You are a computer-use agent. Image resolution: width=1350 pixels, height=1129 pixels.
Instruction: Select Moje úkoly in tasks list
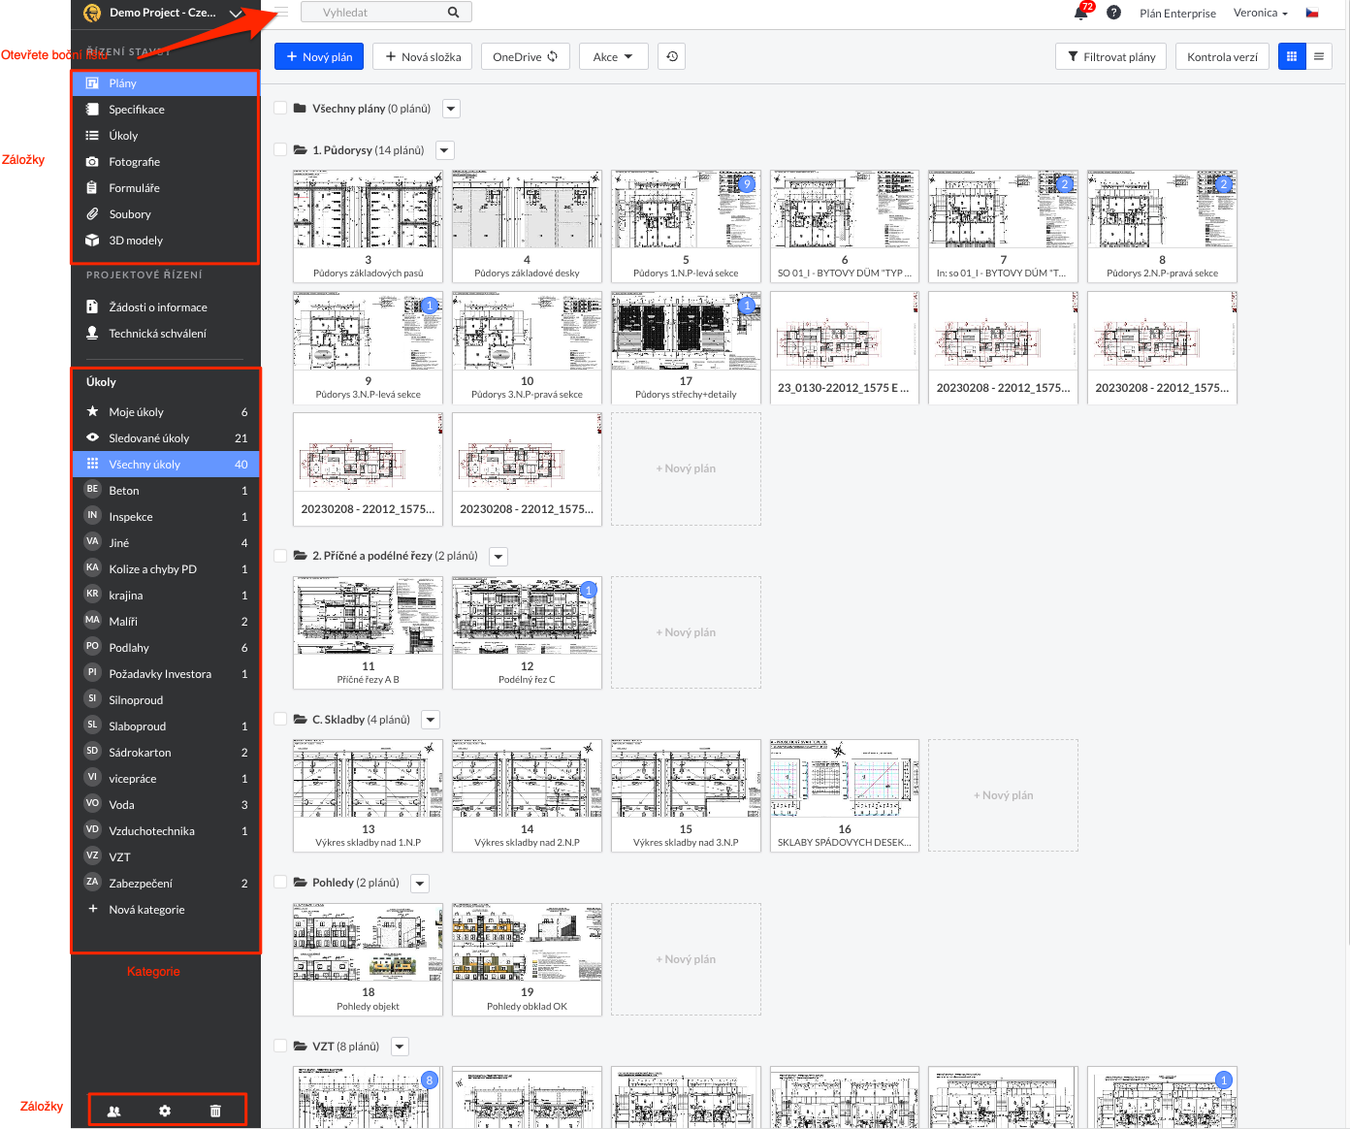click(x=136, y=412)
